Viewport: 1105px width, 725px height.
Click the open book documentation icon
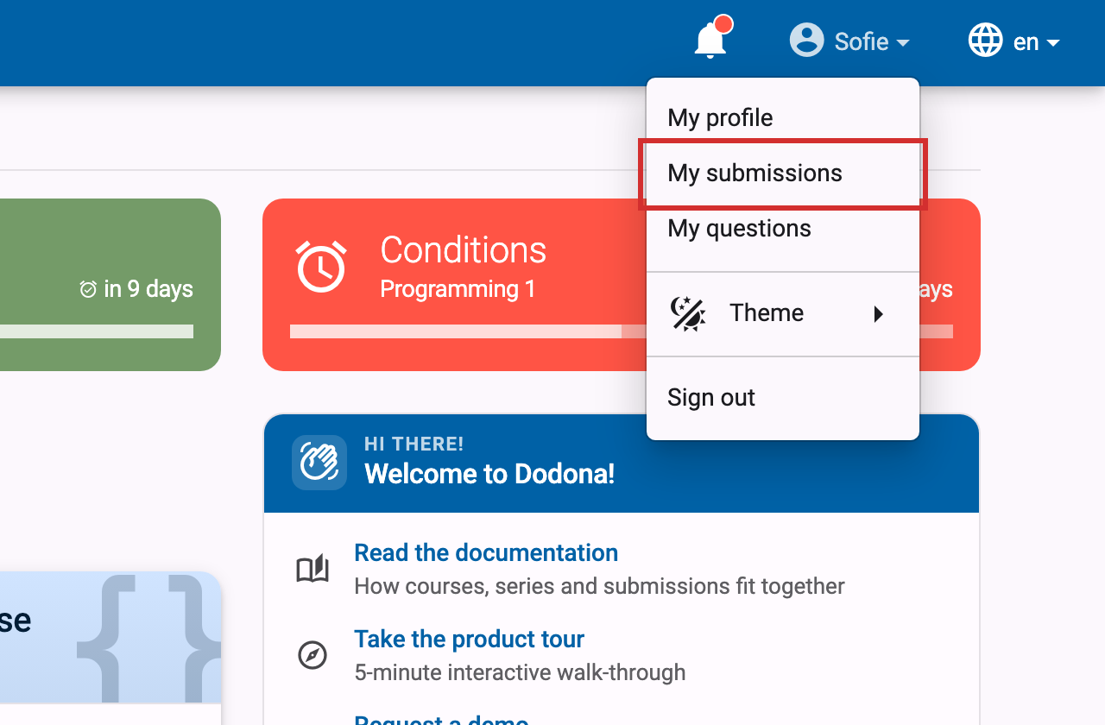click(313, 569)
